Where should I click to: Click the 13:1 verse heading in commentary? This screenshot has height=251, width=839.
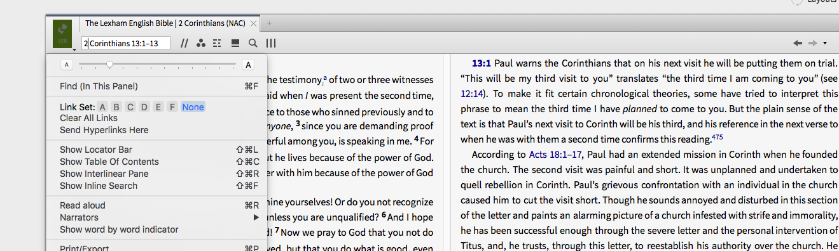point(482,63)
